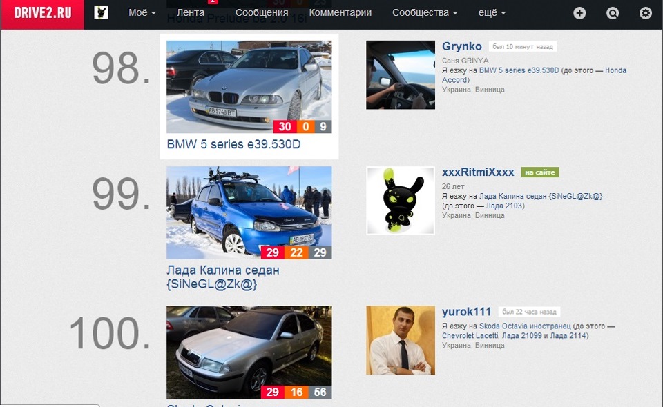
Task: Open BMW 5 series e39.530D link in Grynko description
Action: 519,70
